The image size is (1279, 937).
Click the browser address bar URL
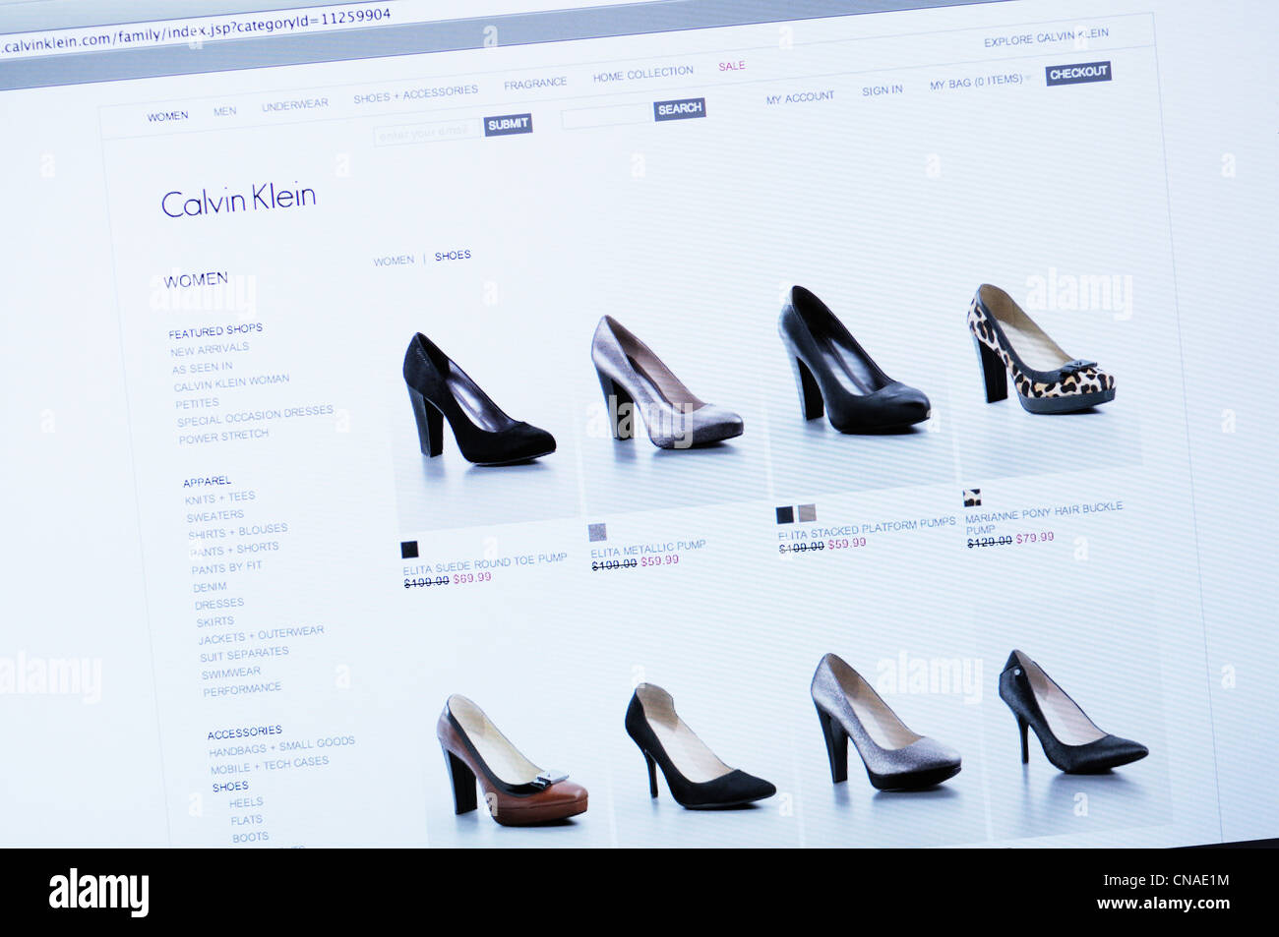click(195, 30)
